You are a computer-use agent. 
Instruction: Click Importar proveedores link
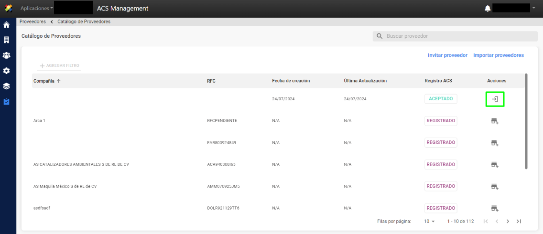[499, 55]
